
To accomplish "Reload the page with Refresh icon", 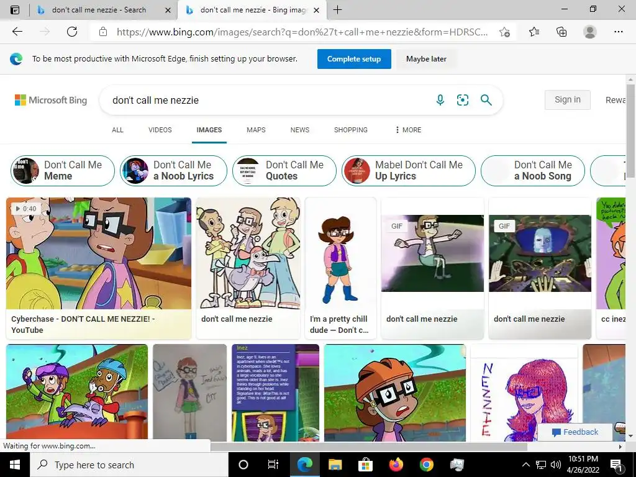I will 72,32.
